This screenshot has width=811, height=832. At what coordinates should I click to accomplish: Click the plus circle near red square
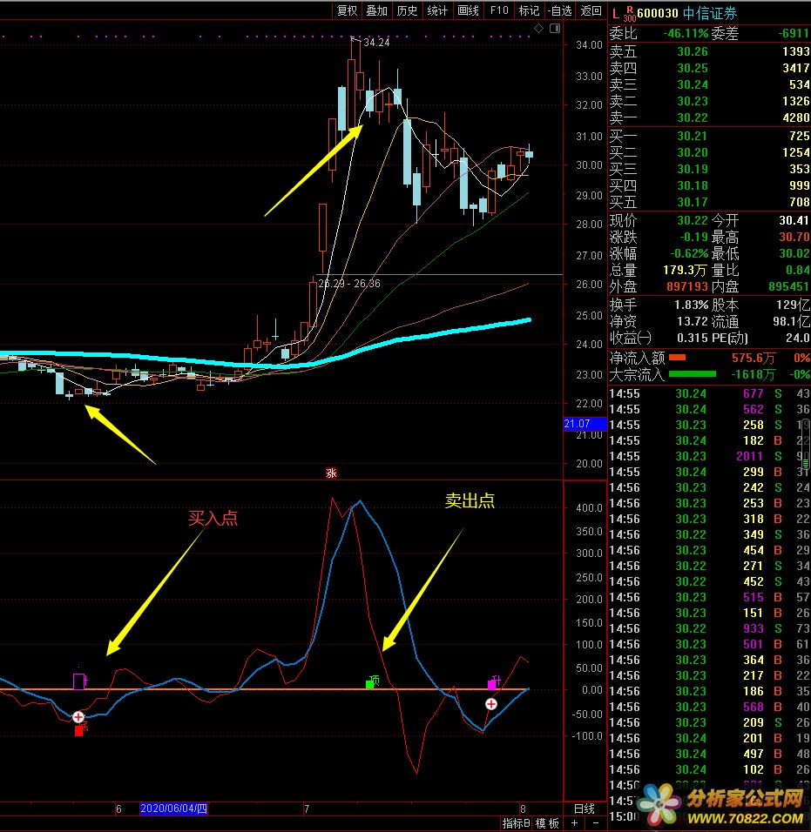click(x=78, y=717)
